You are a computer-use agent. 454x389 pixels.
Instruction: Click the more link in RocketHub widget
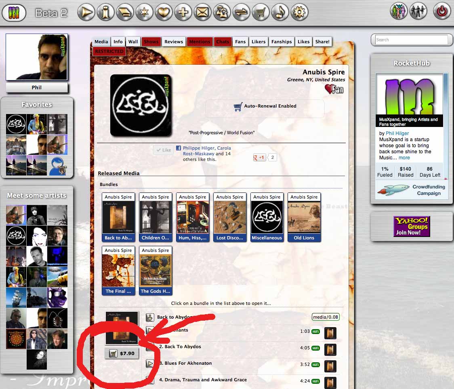point(404,158)
